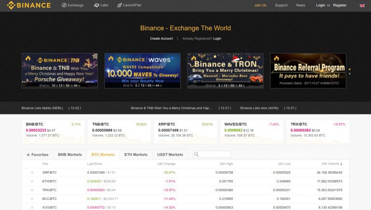Open the XVG/BTC row in table
Viewport: 371px width, 210px height.
185,207
